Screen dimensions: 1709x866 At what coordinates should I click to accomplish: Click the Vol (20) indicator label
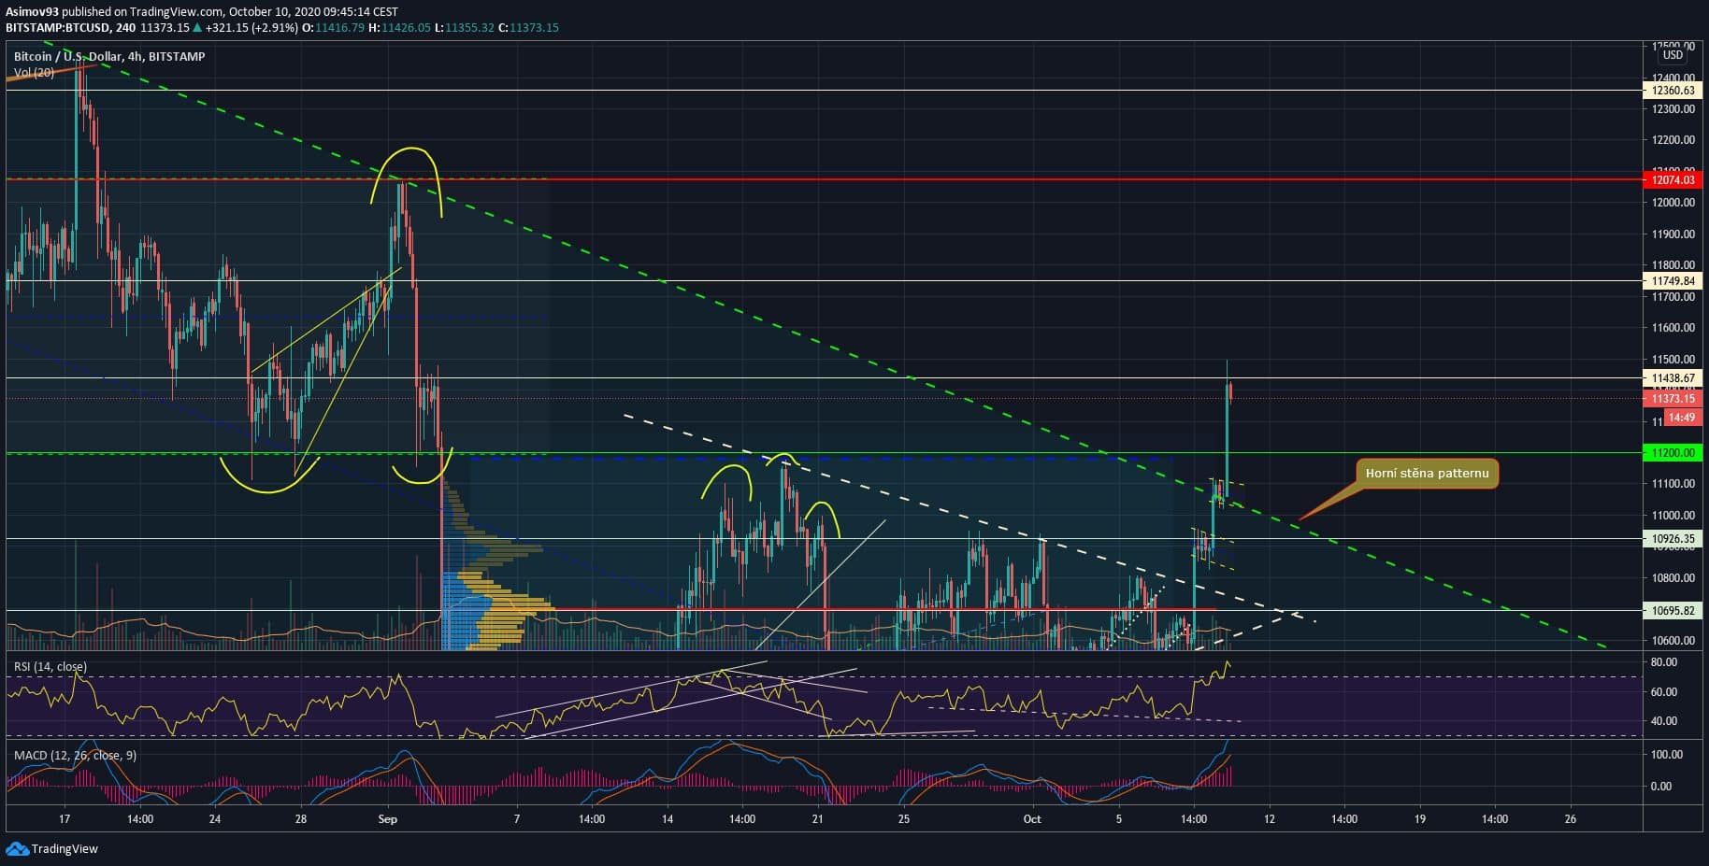(34, 72)
